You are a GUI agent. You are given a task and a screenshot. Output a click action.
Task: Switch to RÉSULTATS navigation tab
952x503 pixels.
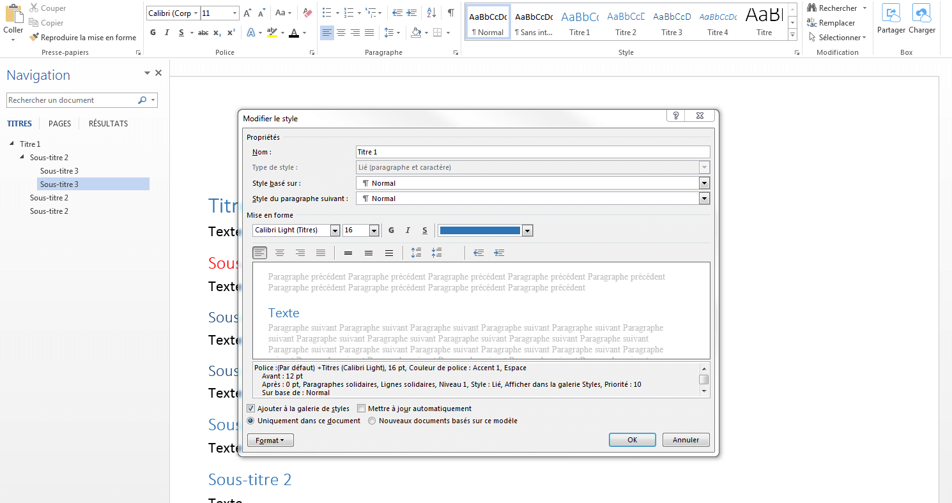click(x=109, y=124)
